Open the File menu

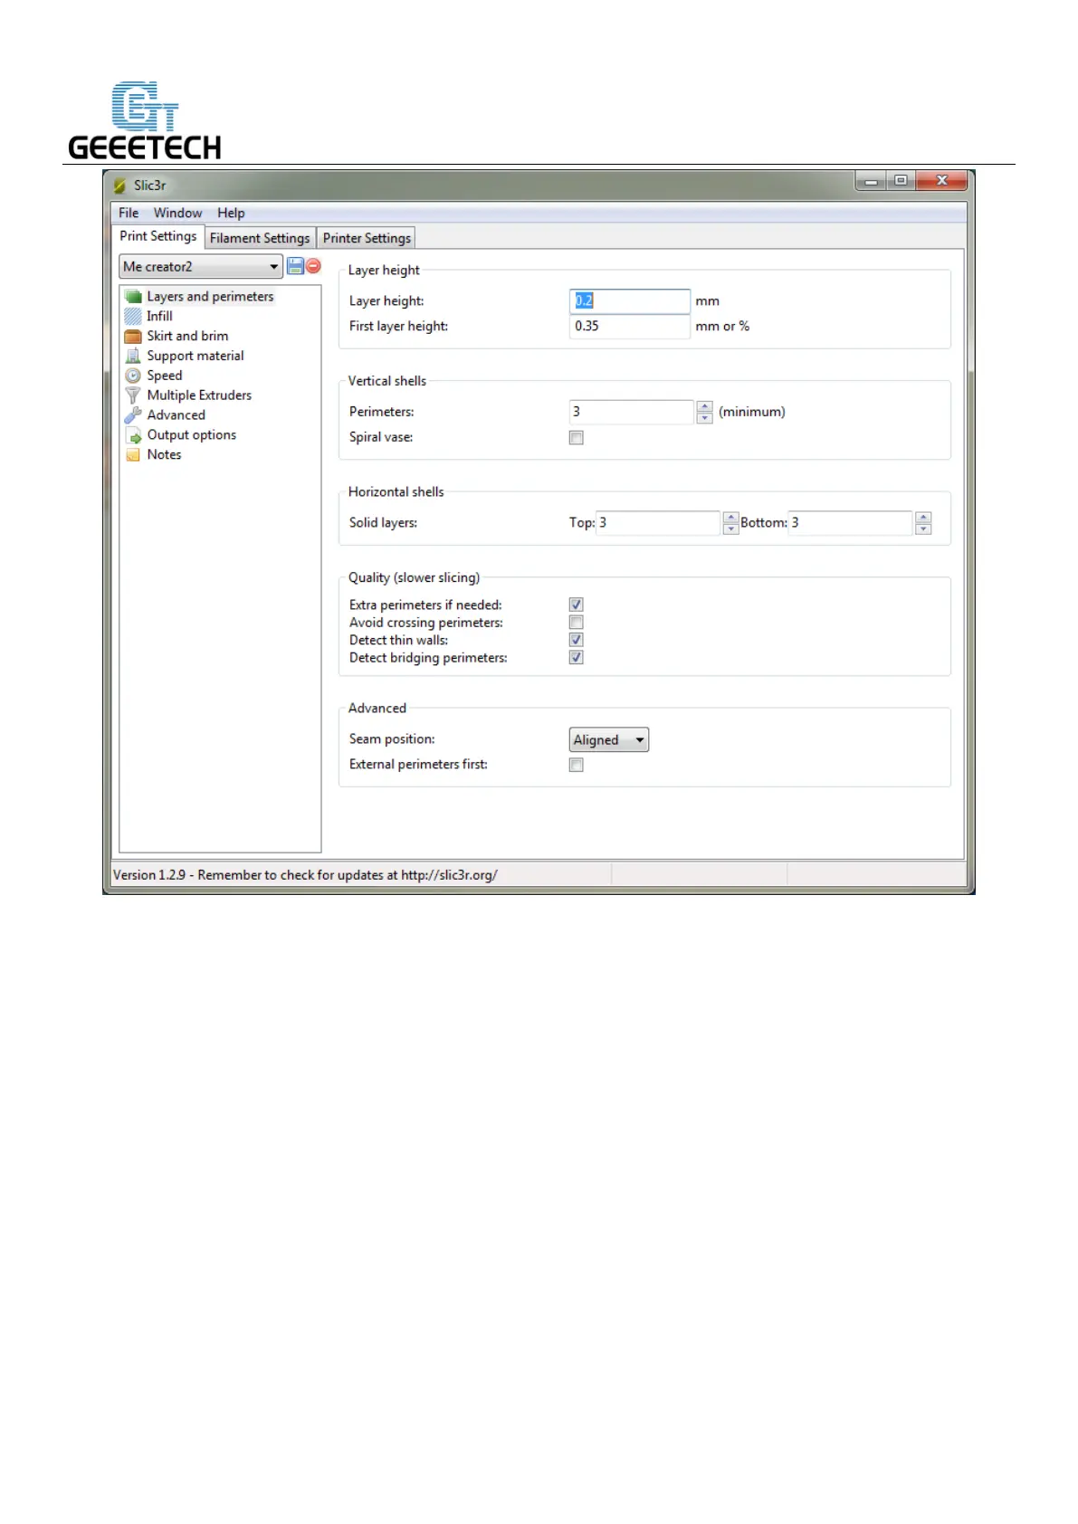[129, 214]
